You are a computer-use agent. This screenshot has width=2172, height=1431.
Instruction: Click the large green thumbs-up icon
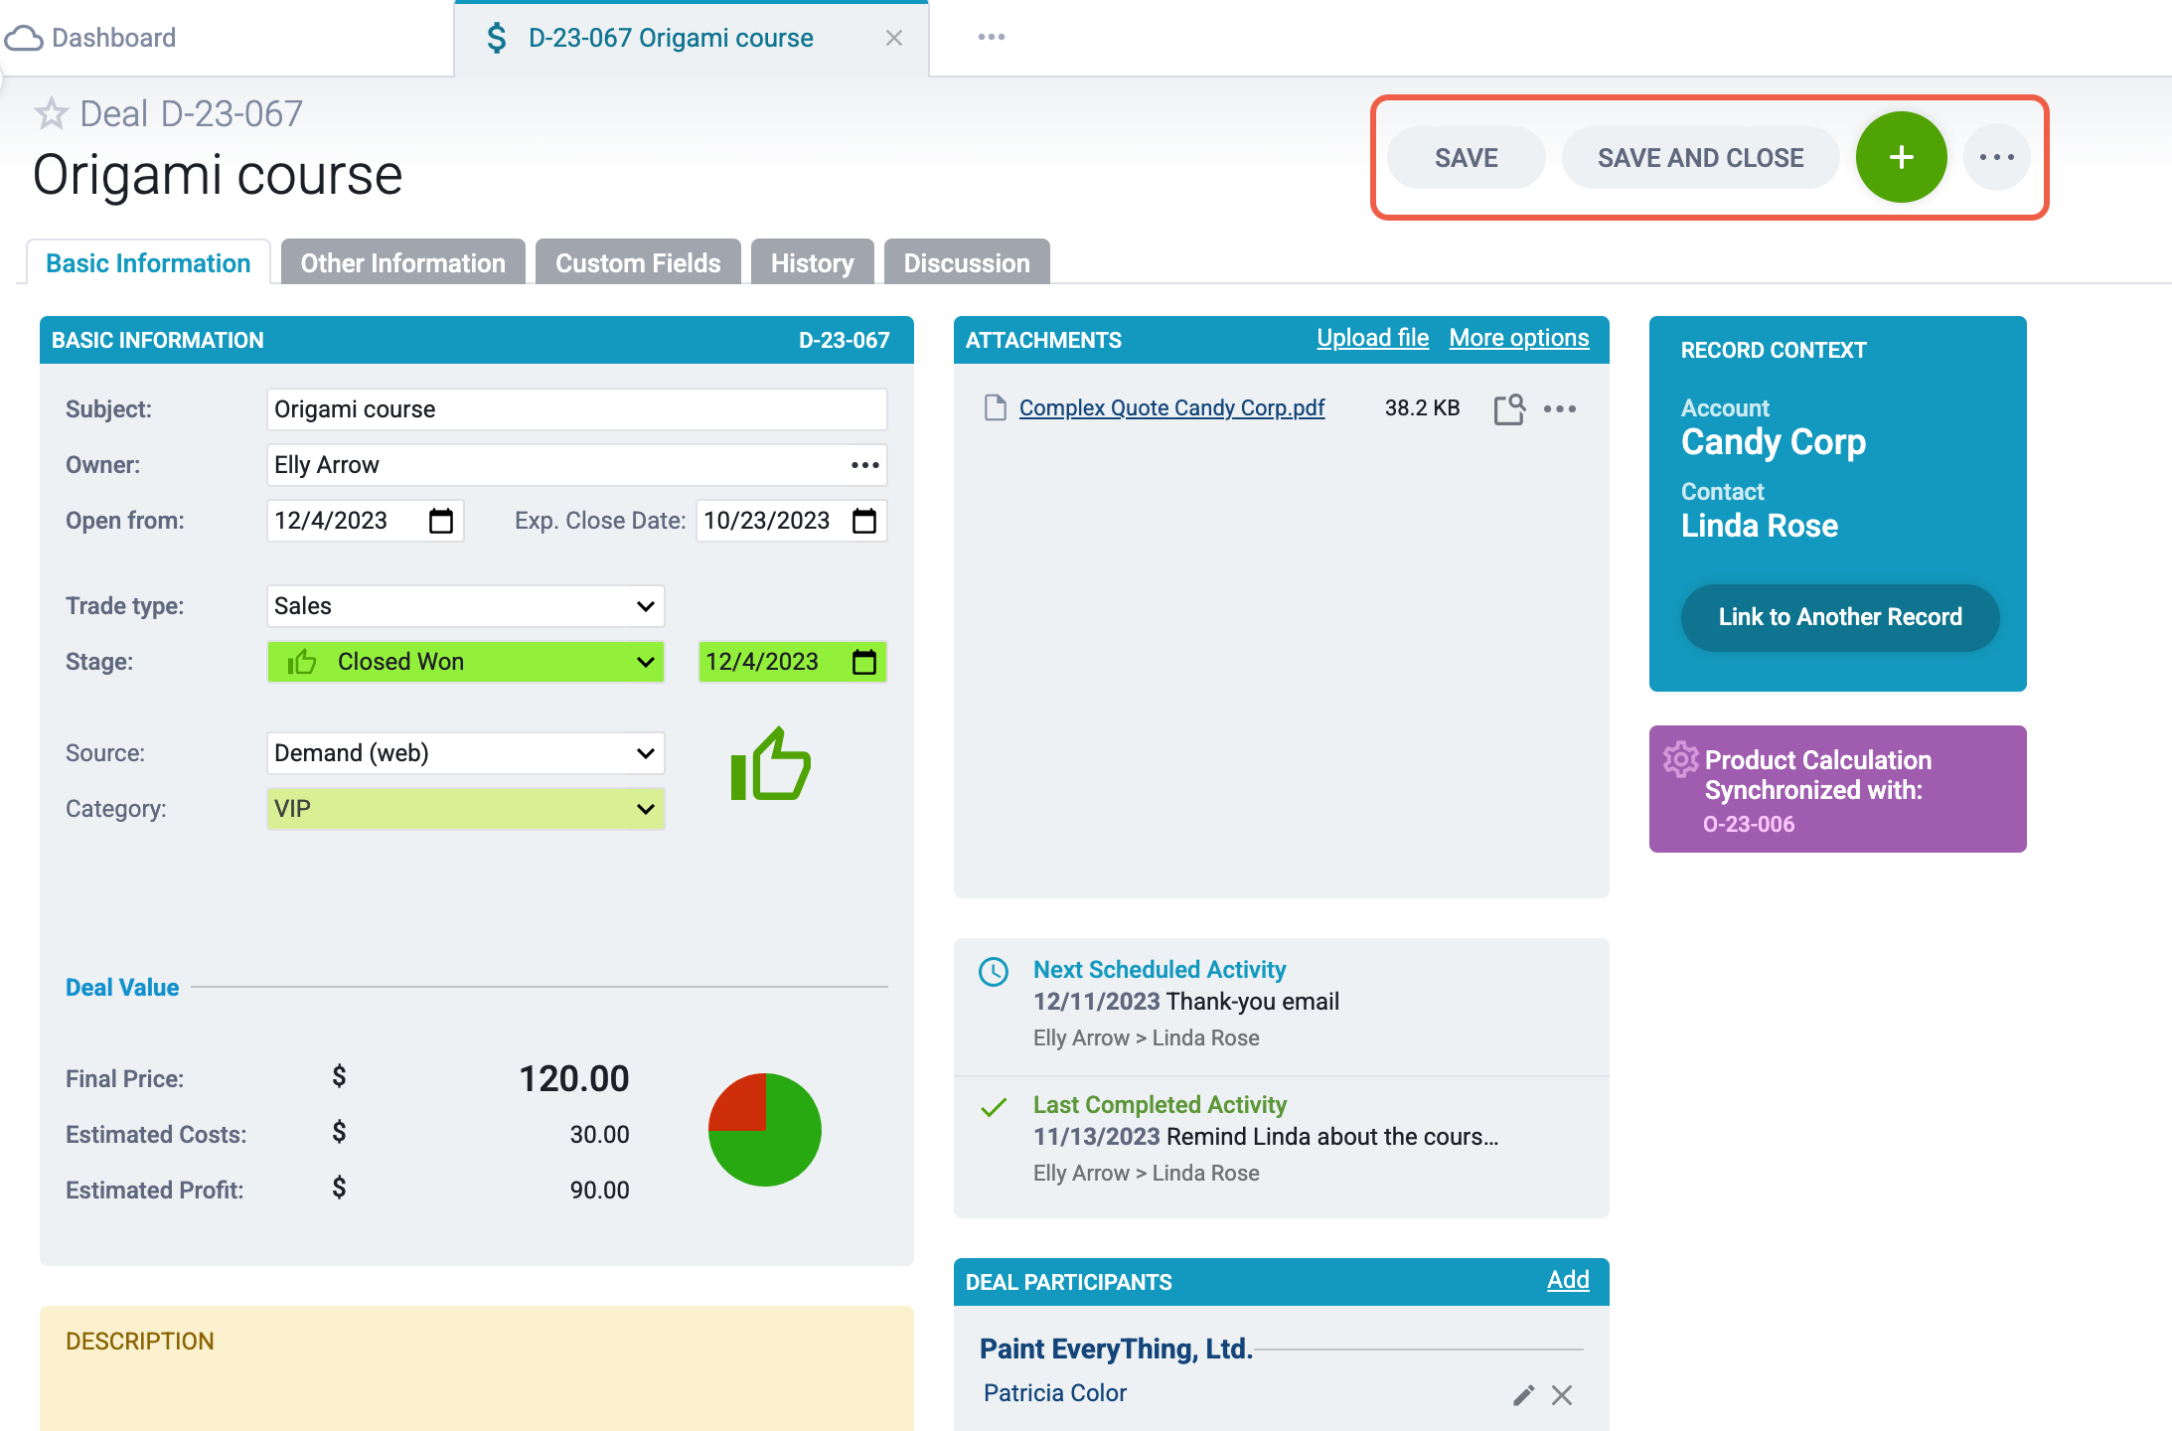(771, 764)
